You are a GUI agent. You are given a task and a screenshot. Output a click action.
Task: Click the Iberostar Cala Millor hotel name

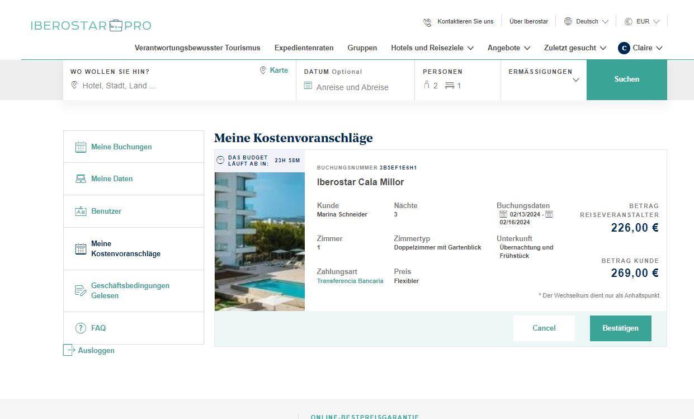click(360, 182)
